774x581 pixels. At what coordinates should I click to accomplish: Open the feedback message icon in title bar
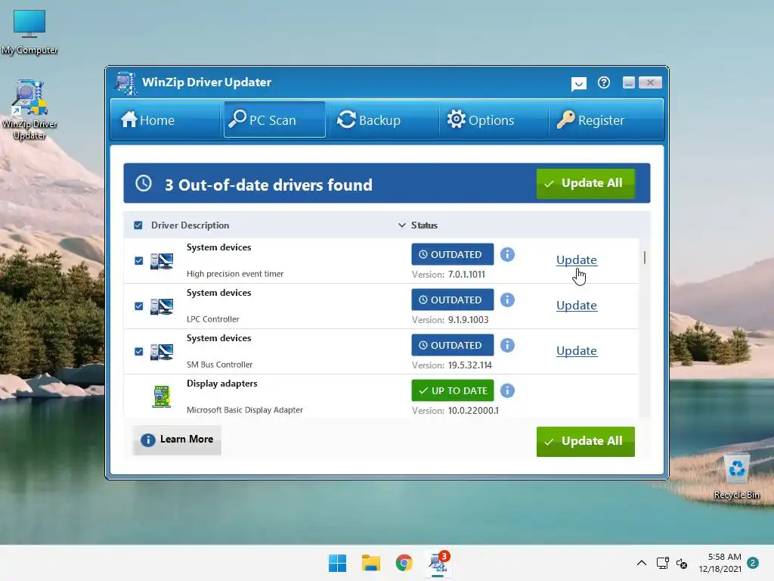click(578, 83)
